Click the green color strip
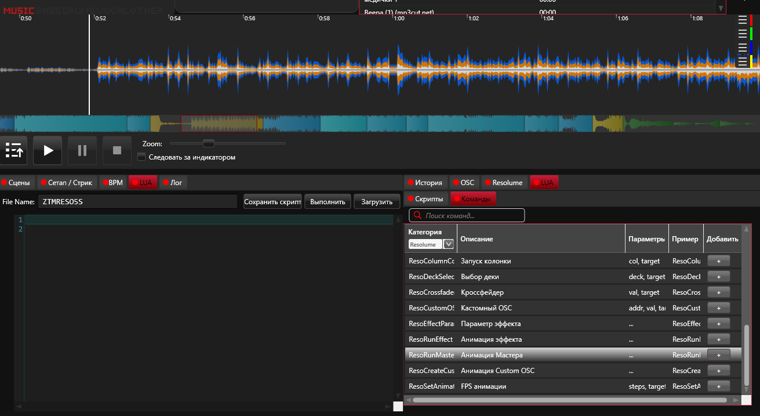760x416 pixels. [x=751, y=34]
